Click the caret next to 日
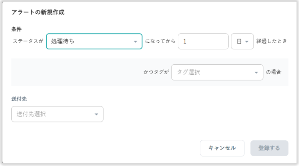 (247, 42)
